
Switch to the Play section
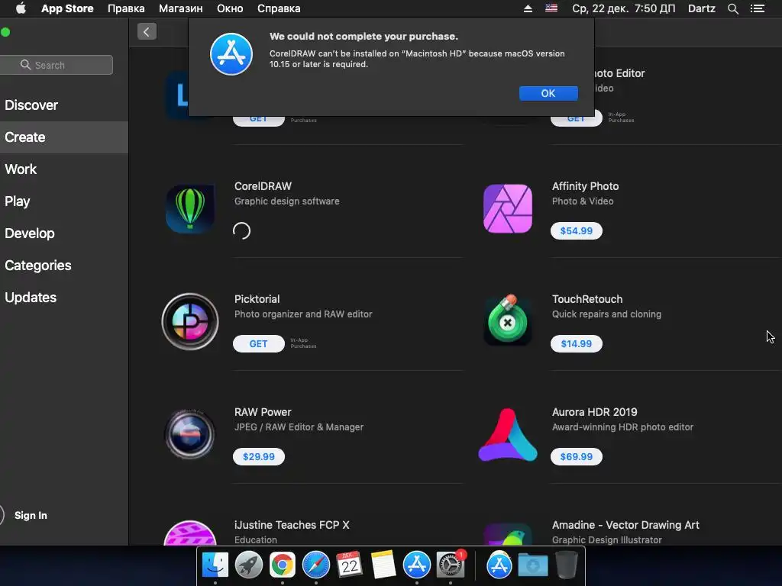[18, 201]
